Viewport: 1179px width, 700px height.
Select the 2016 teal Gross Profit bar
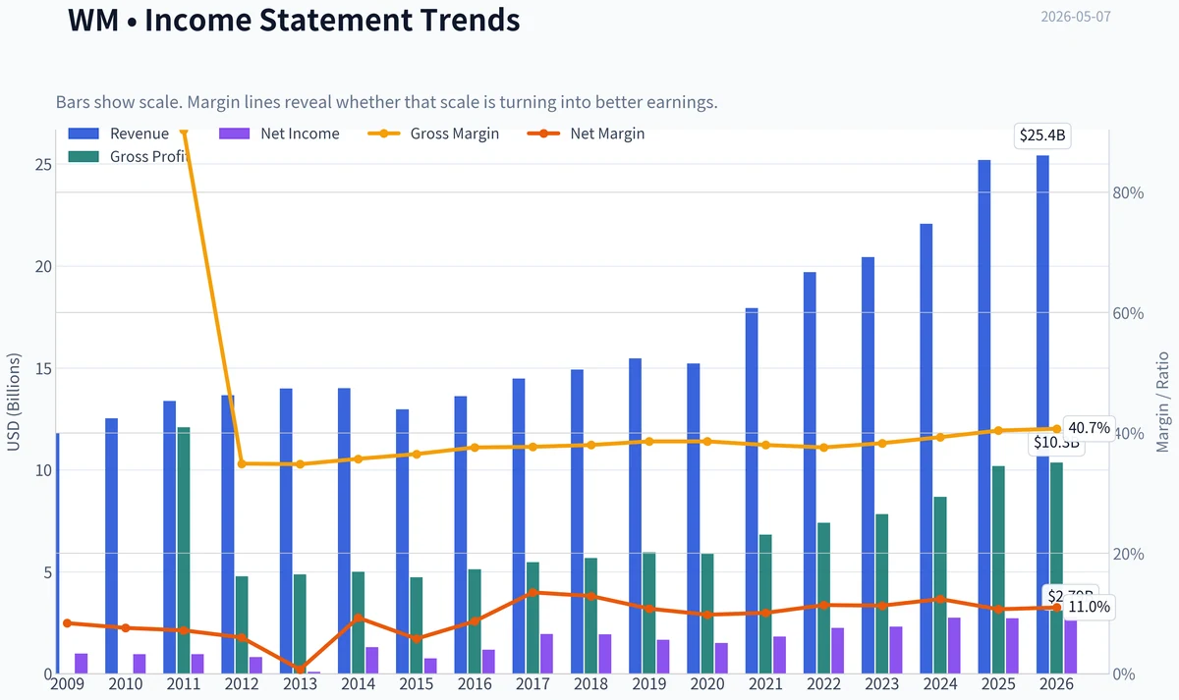(x=475, y=621)
